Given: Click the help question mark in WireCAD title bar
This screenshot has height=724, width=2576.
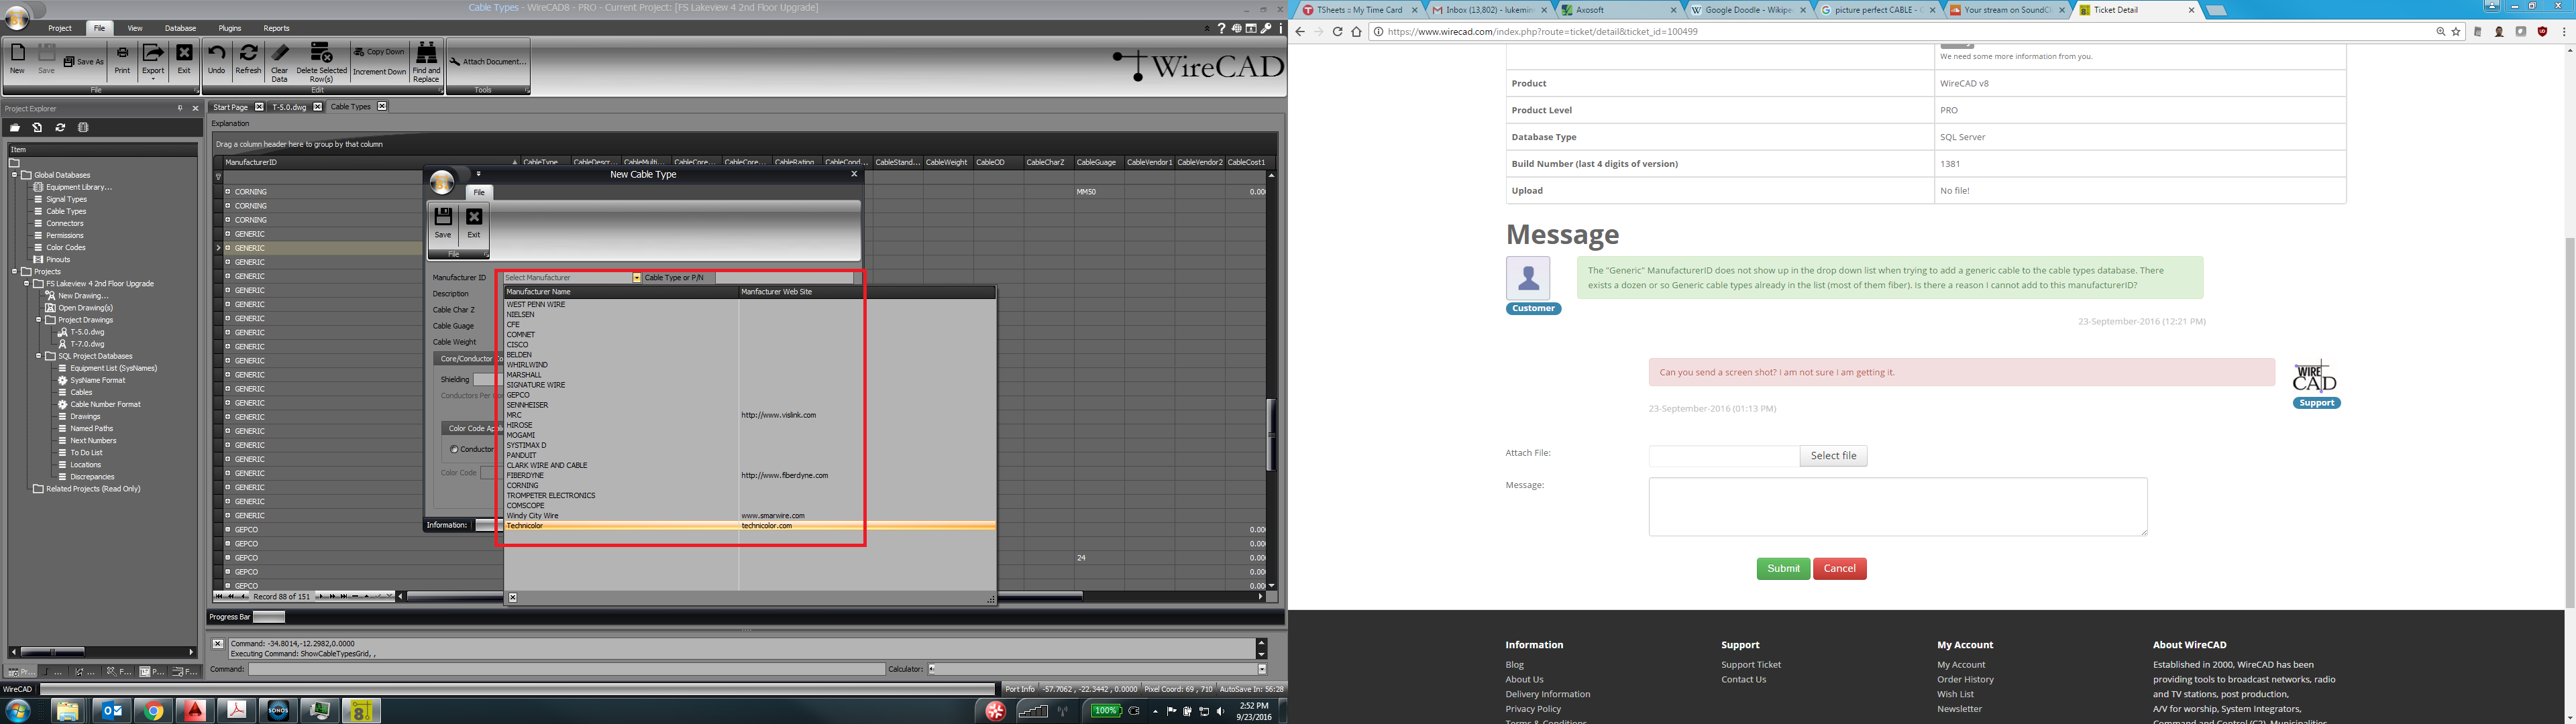Looking at the screenshot, I should coord(1221,28).
